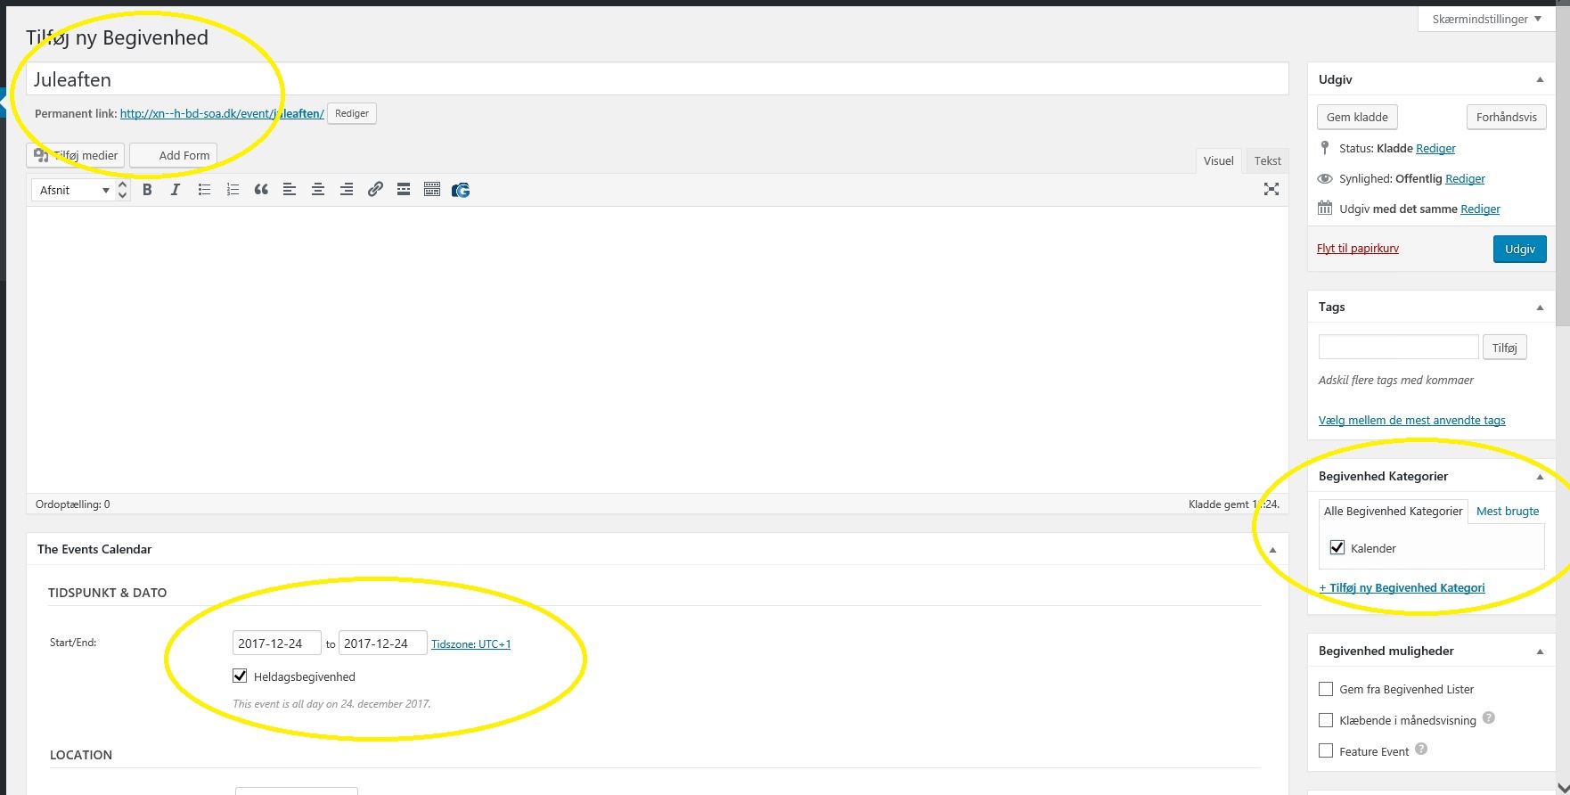Click the start date field 2017-12-24
This screenshot has height=795, width=1570.
276,643
